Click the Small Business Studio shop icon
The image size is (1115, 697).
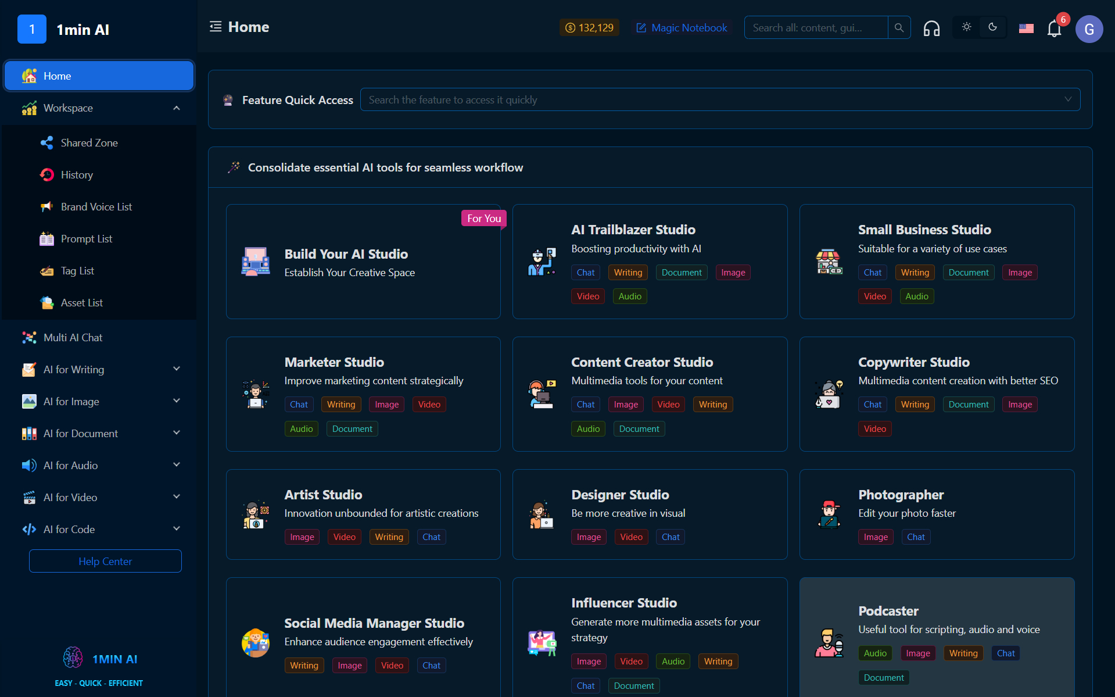coord(829,262)
